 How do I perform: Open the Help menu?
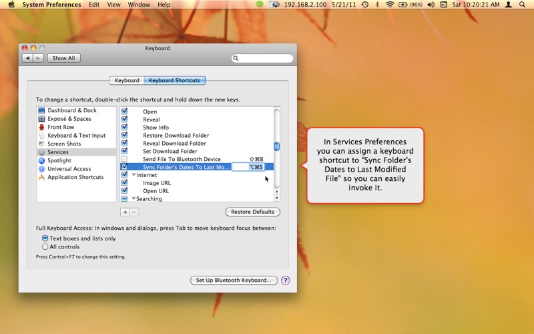click(x=164, y=5)
